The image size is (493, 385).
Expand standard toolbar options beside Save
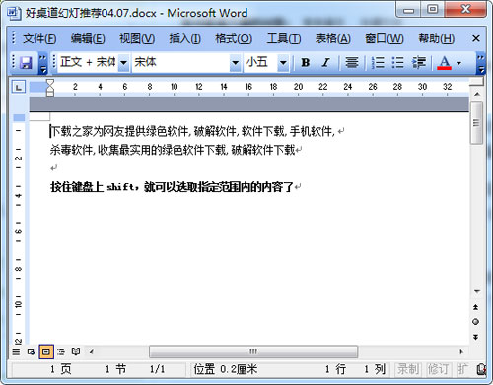(43, 63)
